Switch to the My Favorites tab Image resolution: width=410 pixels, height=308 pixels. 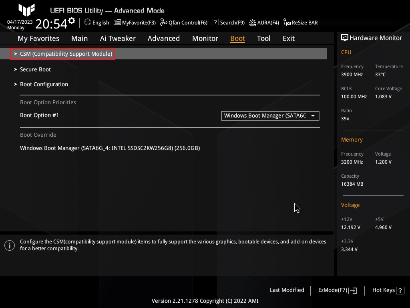pyautogui.click(x=38, y=38)
